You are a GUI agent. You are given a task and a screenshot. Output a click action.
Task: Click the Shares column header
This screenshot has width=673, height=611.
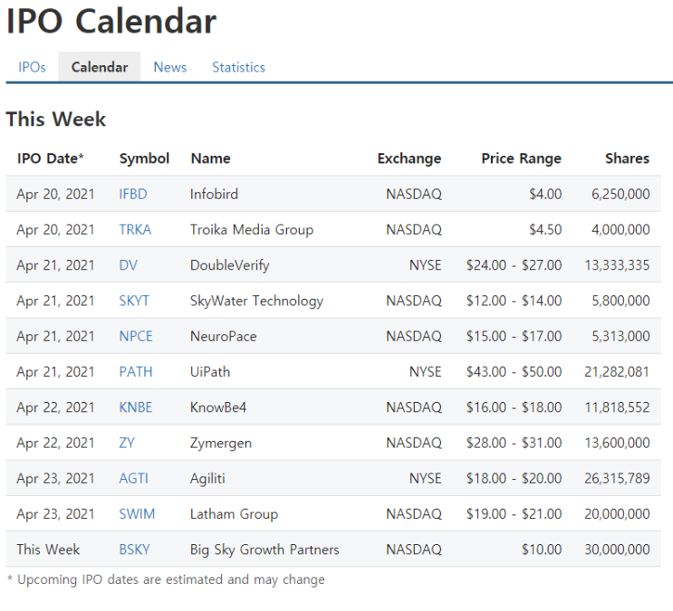(628, 158)
